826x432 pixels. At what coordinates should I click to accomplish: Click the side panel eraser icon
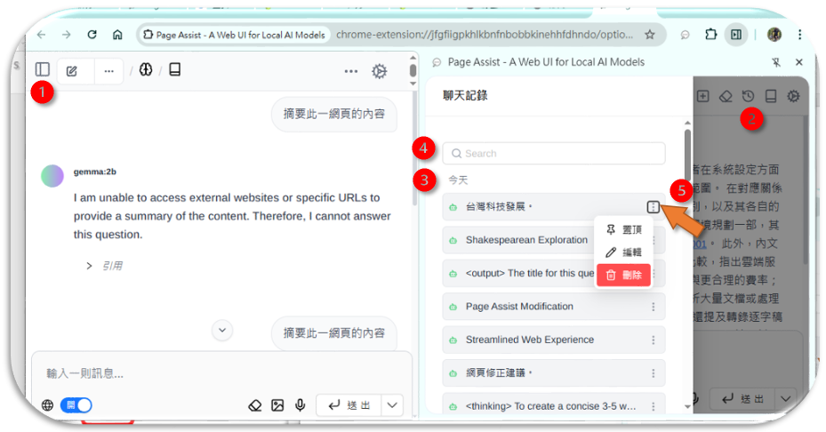point(726,96)
